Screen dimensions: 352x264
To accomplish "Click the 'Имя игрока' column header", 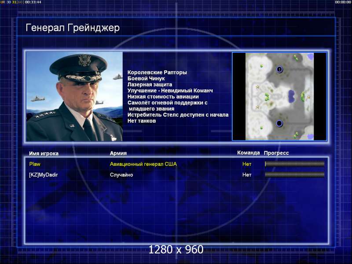I will coord(44,154).
